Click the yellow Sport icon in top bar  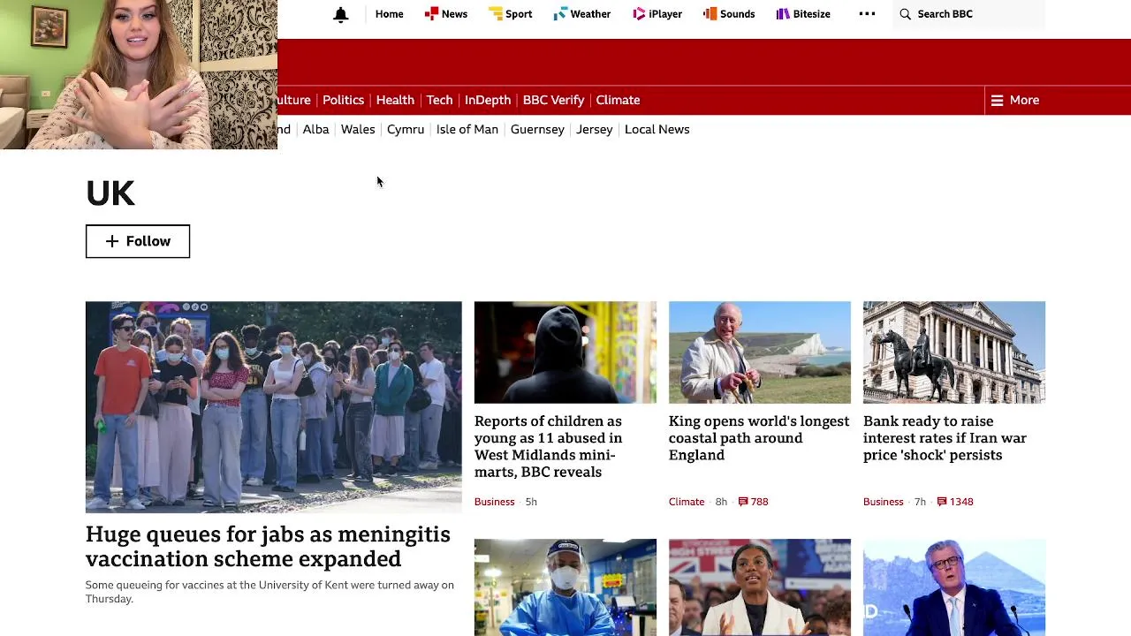pyautogui.click(x=496, y=14)
